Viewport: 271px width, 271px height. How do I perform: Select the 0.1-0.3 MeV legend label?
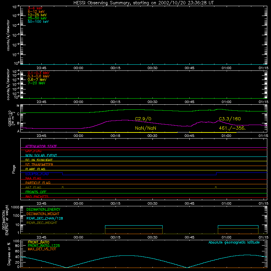[x=39, y=73]
